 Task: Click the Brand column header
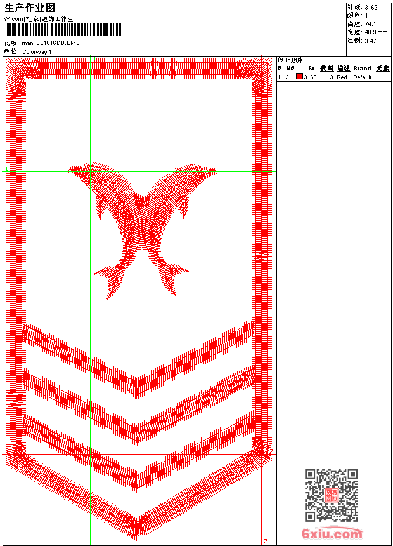coord(362,69)
